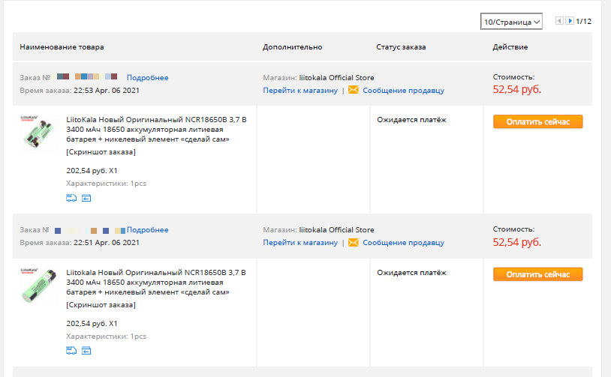The height and width of the screenshot is (377, 611).
Task: Open first order's two-battery product thumbnail
Action: (x=38, y=133)
